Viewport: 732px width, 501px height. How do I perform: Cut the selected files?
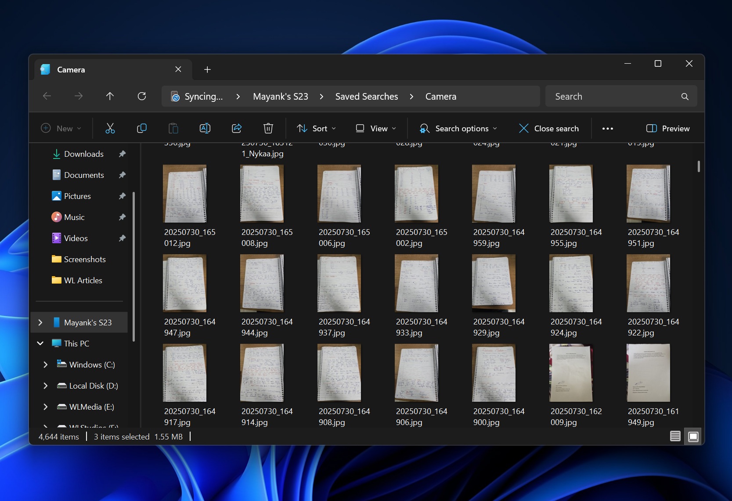pos(110,128)
